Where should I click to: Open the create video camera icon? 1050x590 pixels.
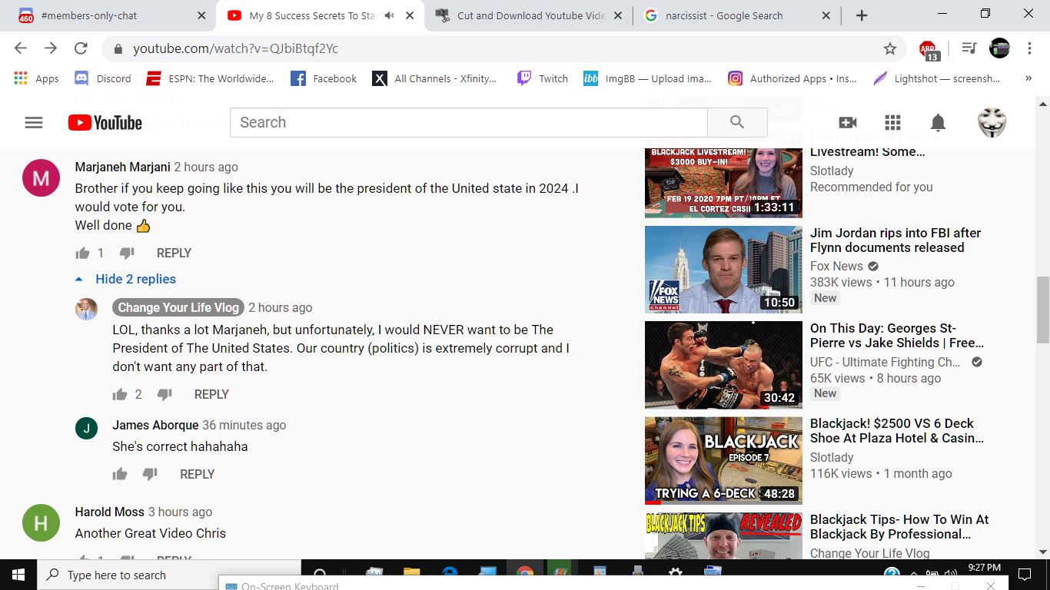(848, 123)
